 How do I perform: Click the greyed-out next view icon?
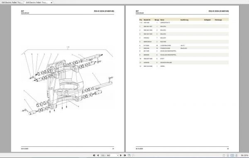133,155
